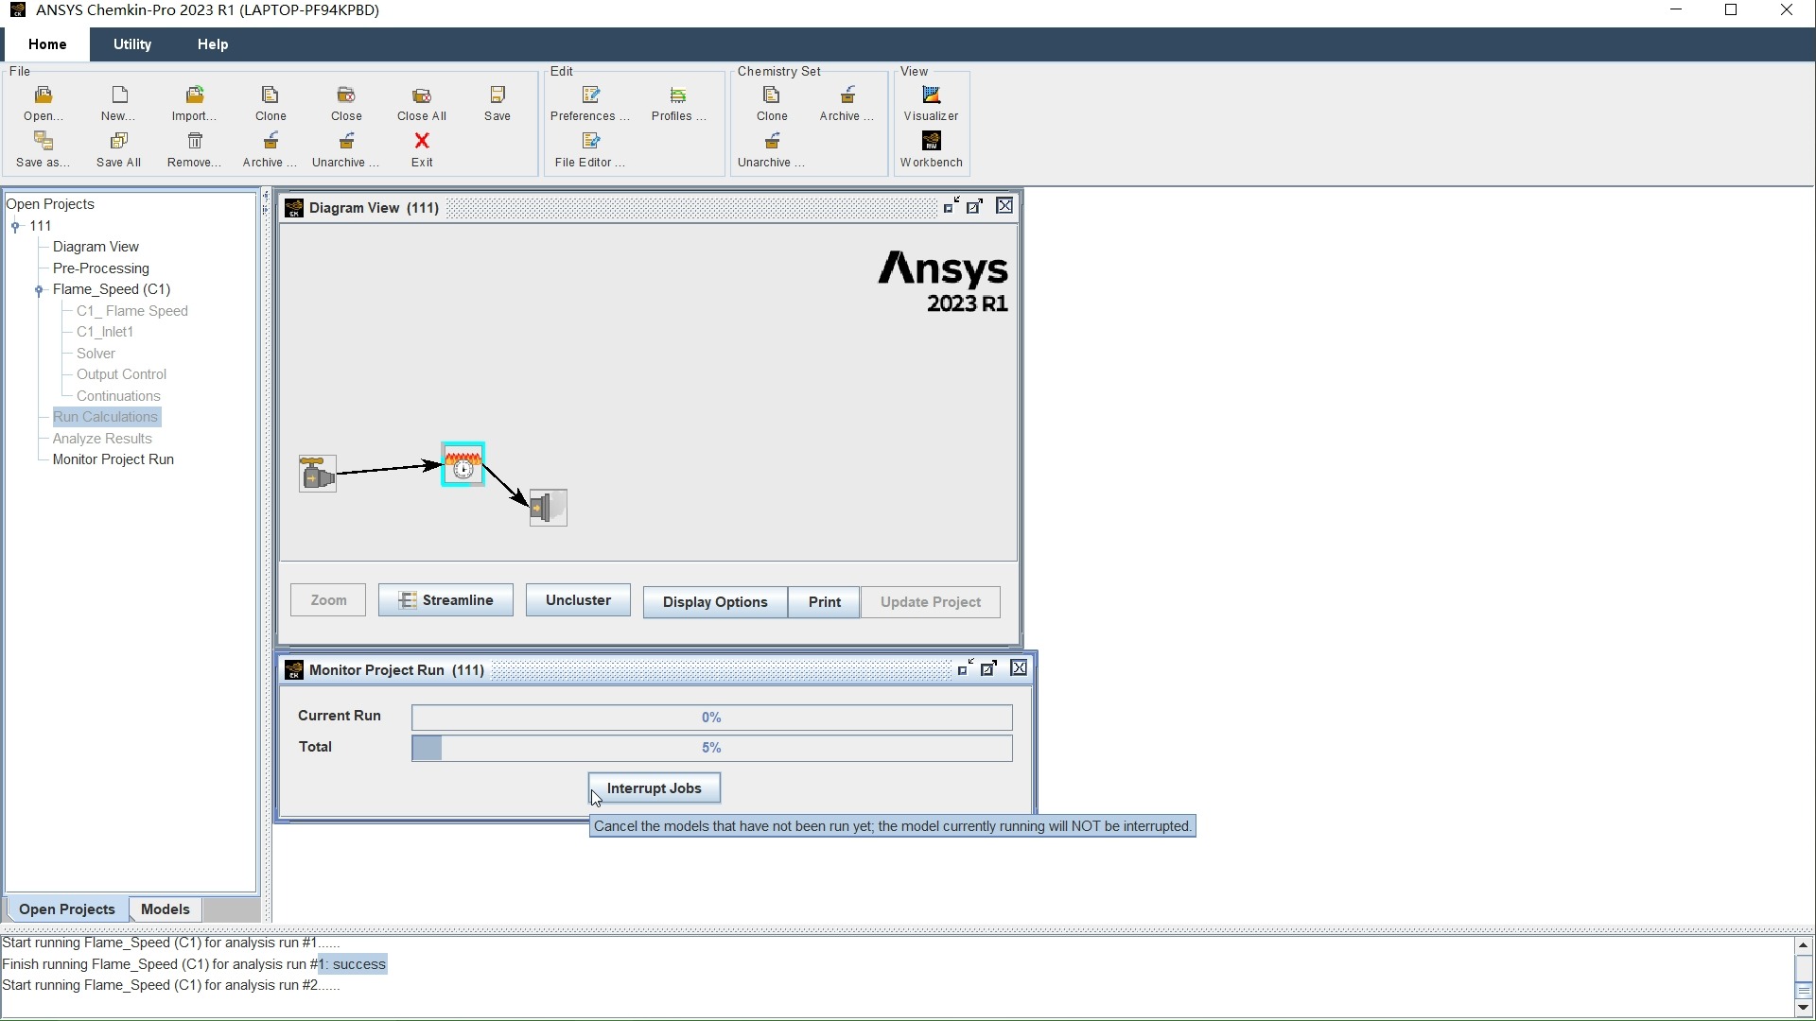Click the Total progress bar
Viewport: 1816px width, 1021px height.
[712, 748]
